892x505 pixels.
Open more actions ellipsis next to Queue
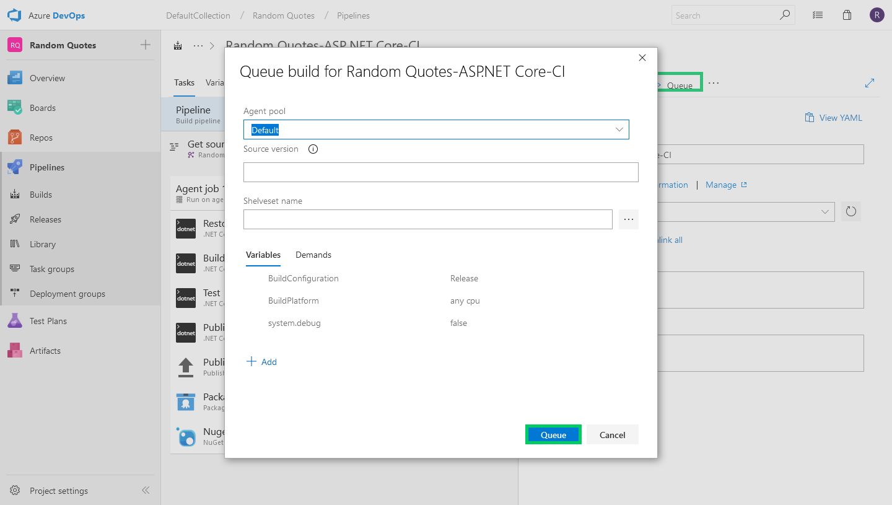[x=714, y=83]
